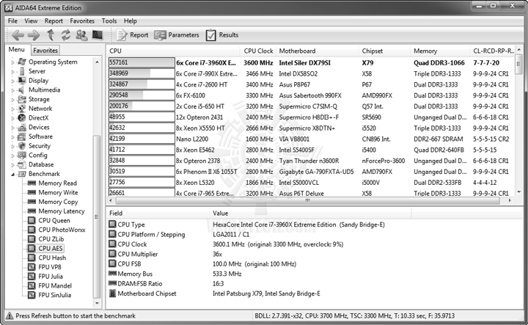Click the results horizontal scrollbar
This screenshot has height=325, width=528.
tap(307, 200)
